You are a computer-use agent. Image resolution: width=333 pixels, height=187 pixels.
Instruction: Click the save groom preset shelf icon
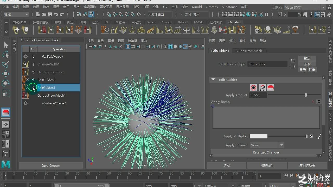(25, 30)
